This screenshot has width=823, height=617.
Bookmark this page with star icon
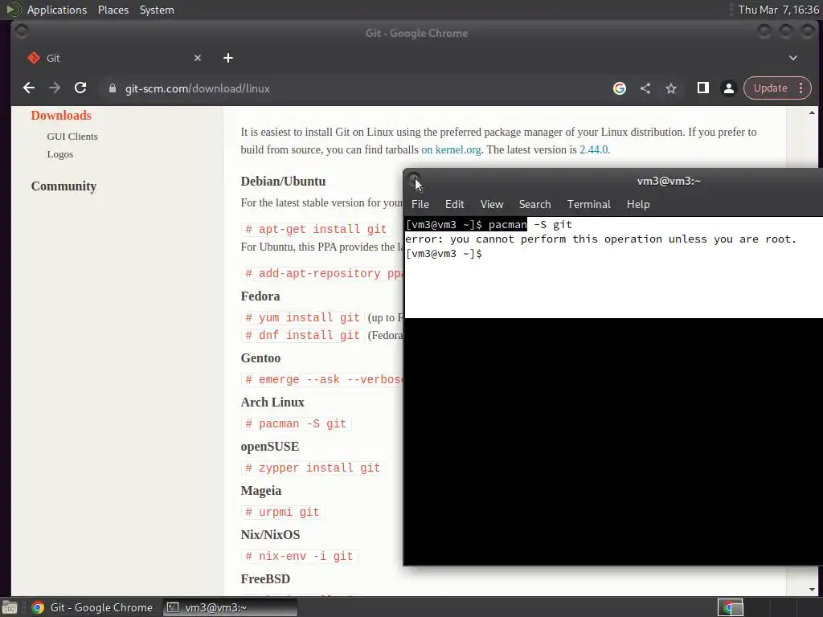[x=671, y=88]
